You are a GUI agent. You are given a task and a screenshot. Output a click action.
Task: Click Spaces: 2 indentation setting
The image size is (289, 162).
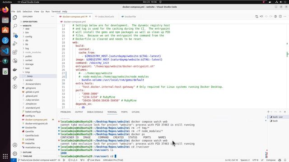[245, 160]
